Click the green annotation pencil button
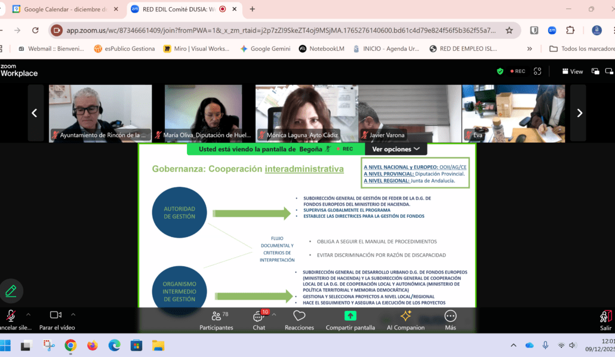 click(x=11, y=291)
